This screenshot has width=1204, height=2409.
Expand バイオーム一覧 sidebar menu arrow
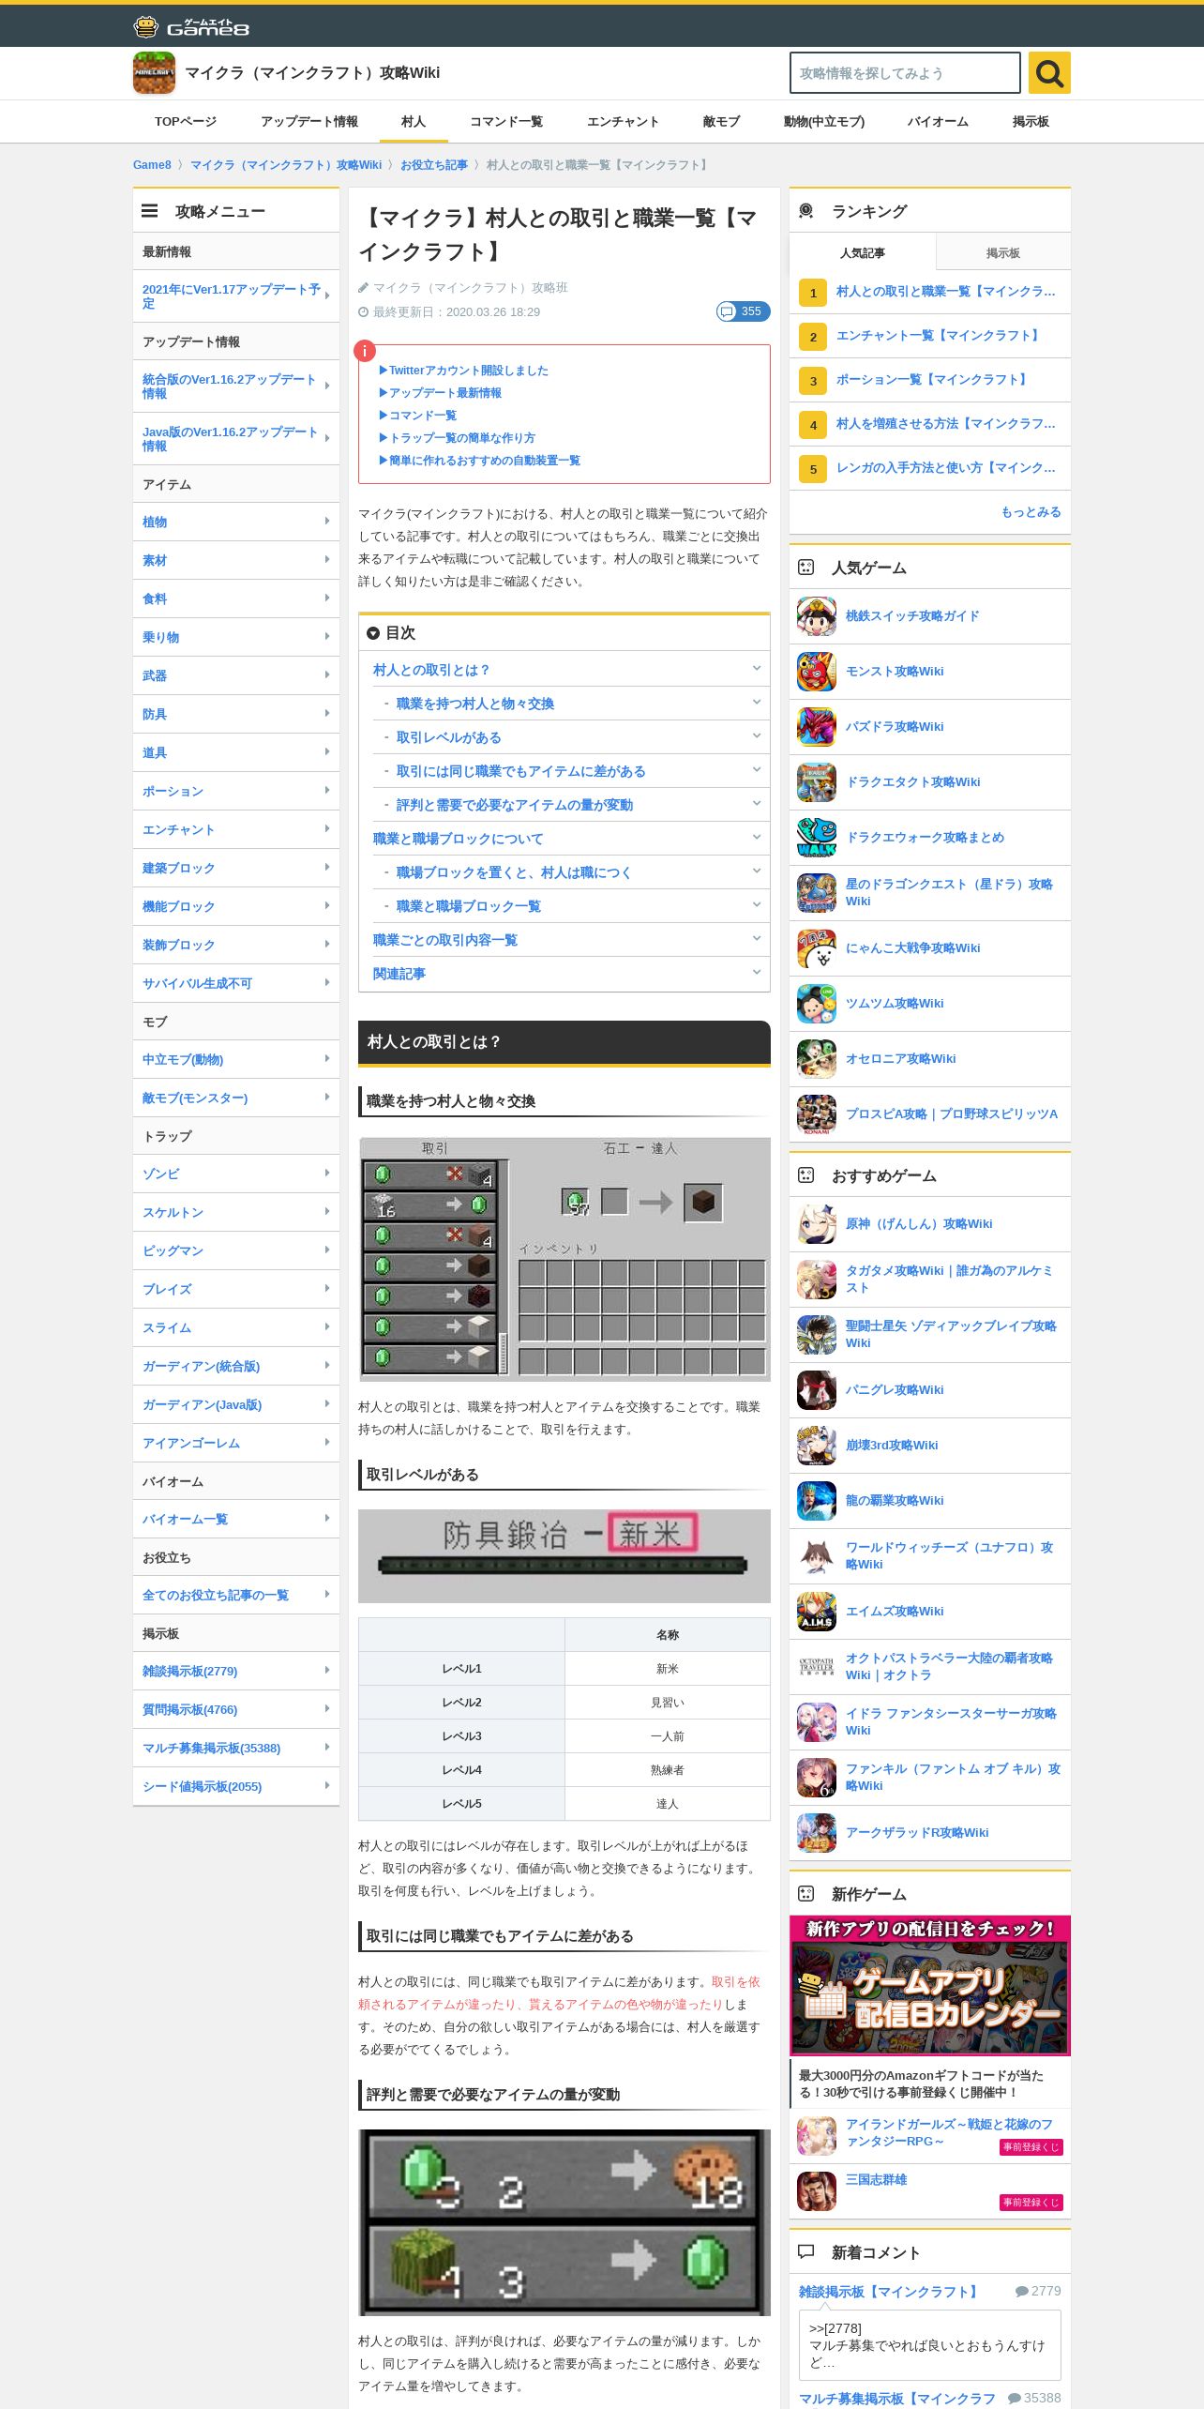[327, 1518]
